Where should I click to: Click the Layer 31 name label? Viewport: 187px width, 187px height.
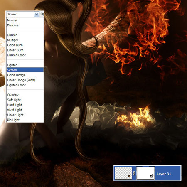[164, 174]
